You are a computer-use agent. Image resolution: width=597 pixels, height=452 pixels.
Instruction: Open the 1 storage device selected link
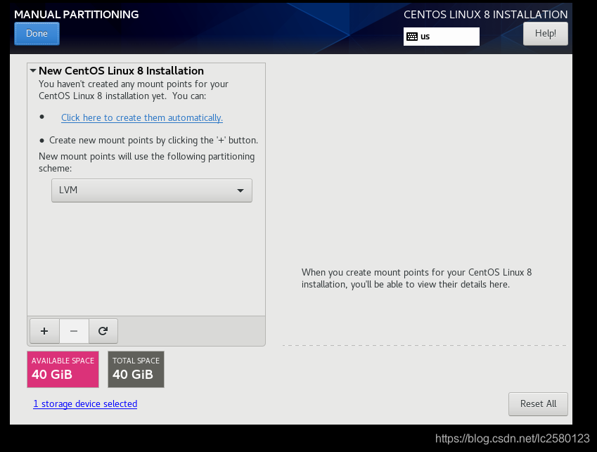click(85, 403)
